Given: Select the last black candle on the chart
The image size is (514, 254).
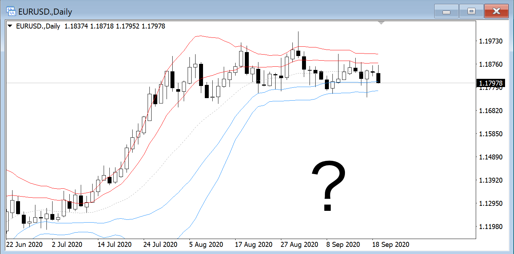Looking at the screenshot, I should pyautogui.click(x=378, y=78).
